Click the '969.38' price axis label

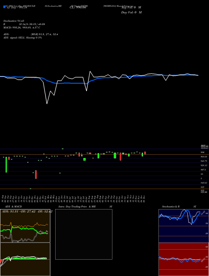pos(204,157)
